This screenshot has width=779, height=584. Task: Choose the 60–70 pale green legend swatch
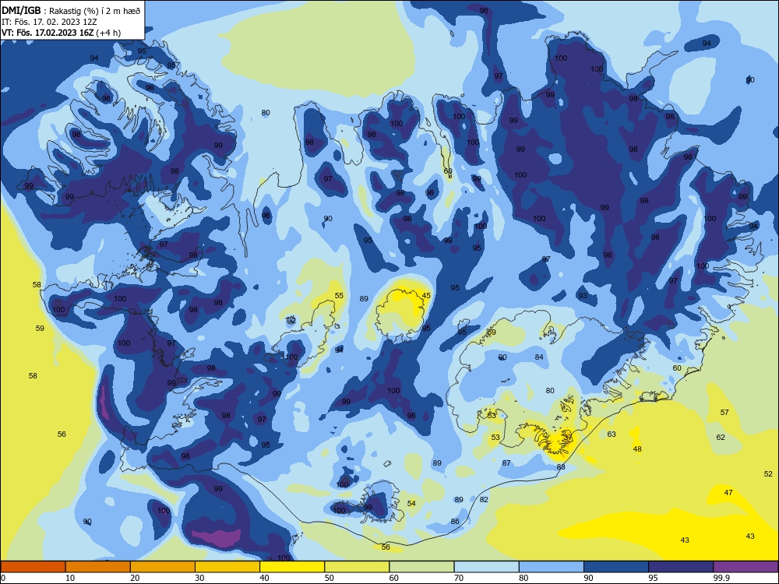(421, 567)
